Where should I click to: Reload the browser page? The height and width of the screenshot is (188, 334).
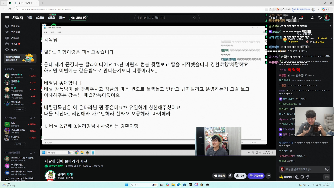click(10, 9)
